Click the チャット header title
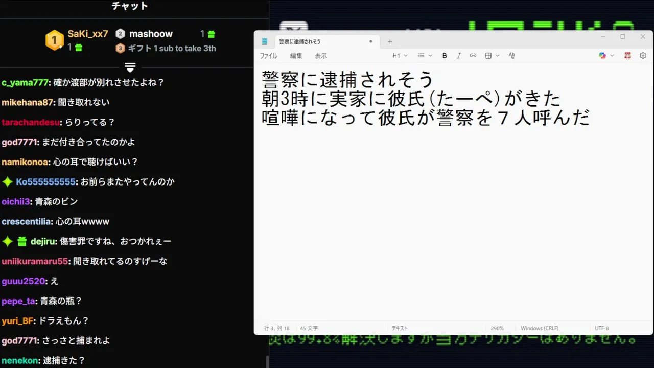The image size is (654, 368). 130,6
